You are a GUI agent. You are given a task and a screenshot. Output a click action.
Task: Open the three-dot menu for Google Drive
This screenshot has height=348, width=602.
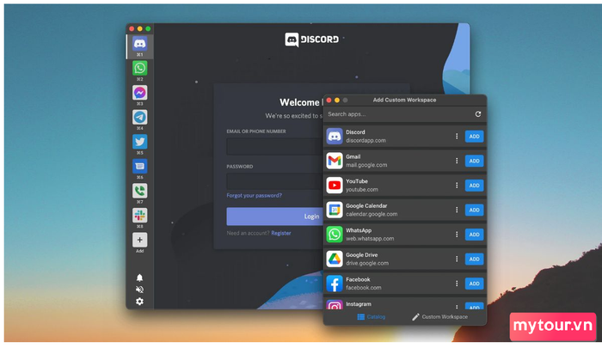457,259
